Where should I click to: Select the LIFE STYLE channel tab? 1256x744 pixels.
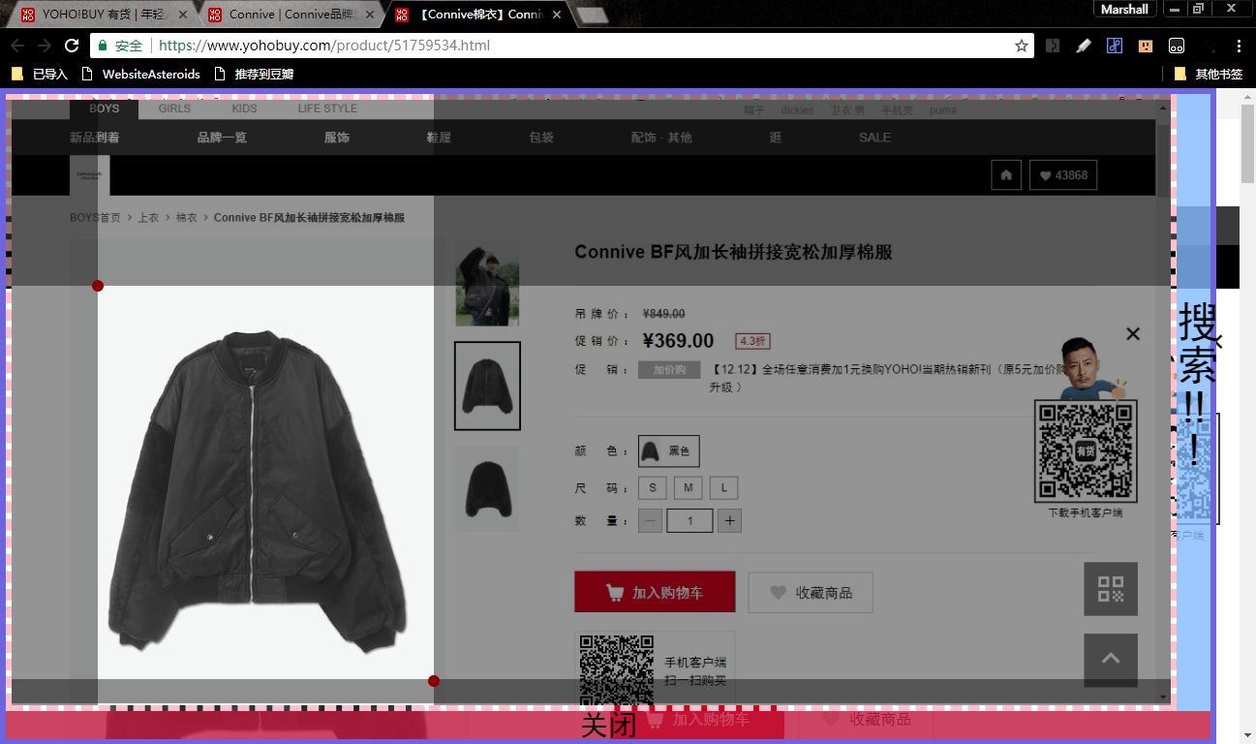pos(327,108)
